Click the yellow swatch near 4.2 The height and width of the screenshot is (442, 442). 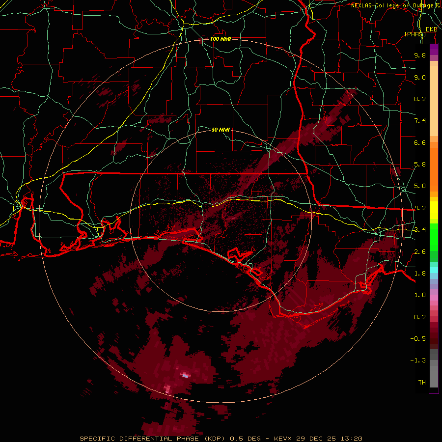(434, 210)
